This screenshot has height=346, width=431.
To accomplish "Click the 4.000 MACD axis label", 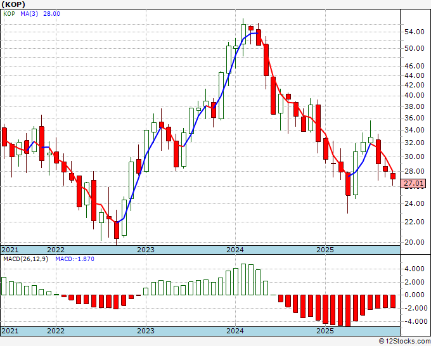I will pos(415,269).
